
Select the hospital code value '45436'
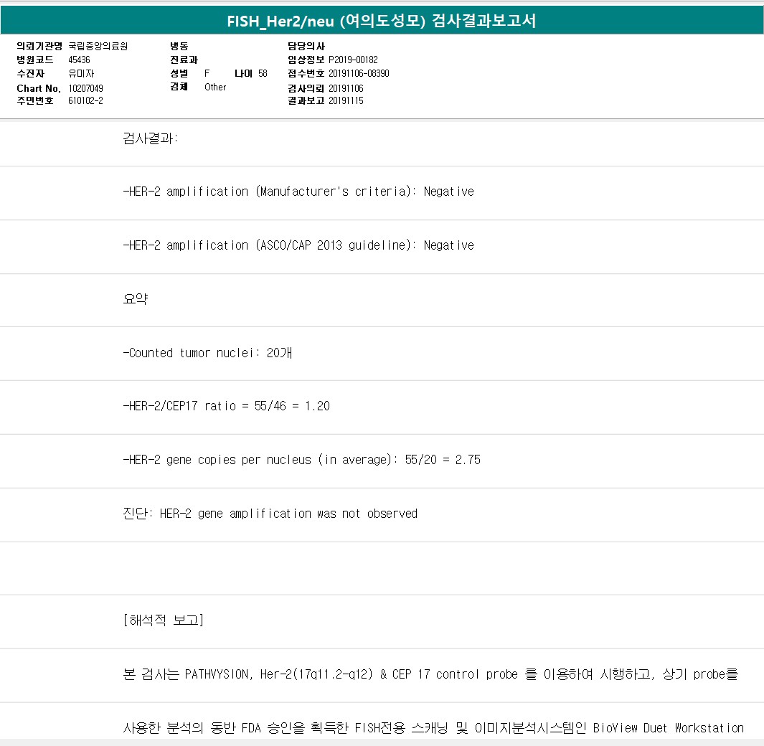79,60
